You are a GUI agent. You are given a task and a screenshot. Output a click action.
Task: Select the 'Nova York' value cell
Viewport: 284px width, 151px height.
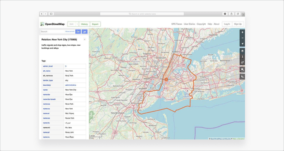75,104
